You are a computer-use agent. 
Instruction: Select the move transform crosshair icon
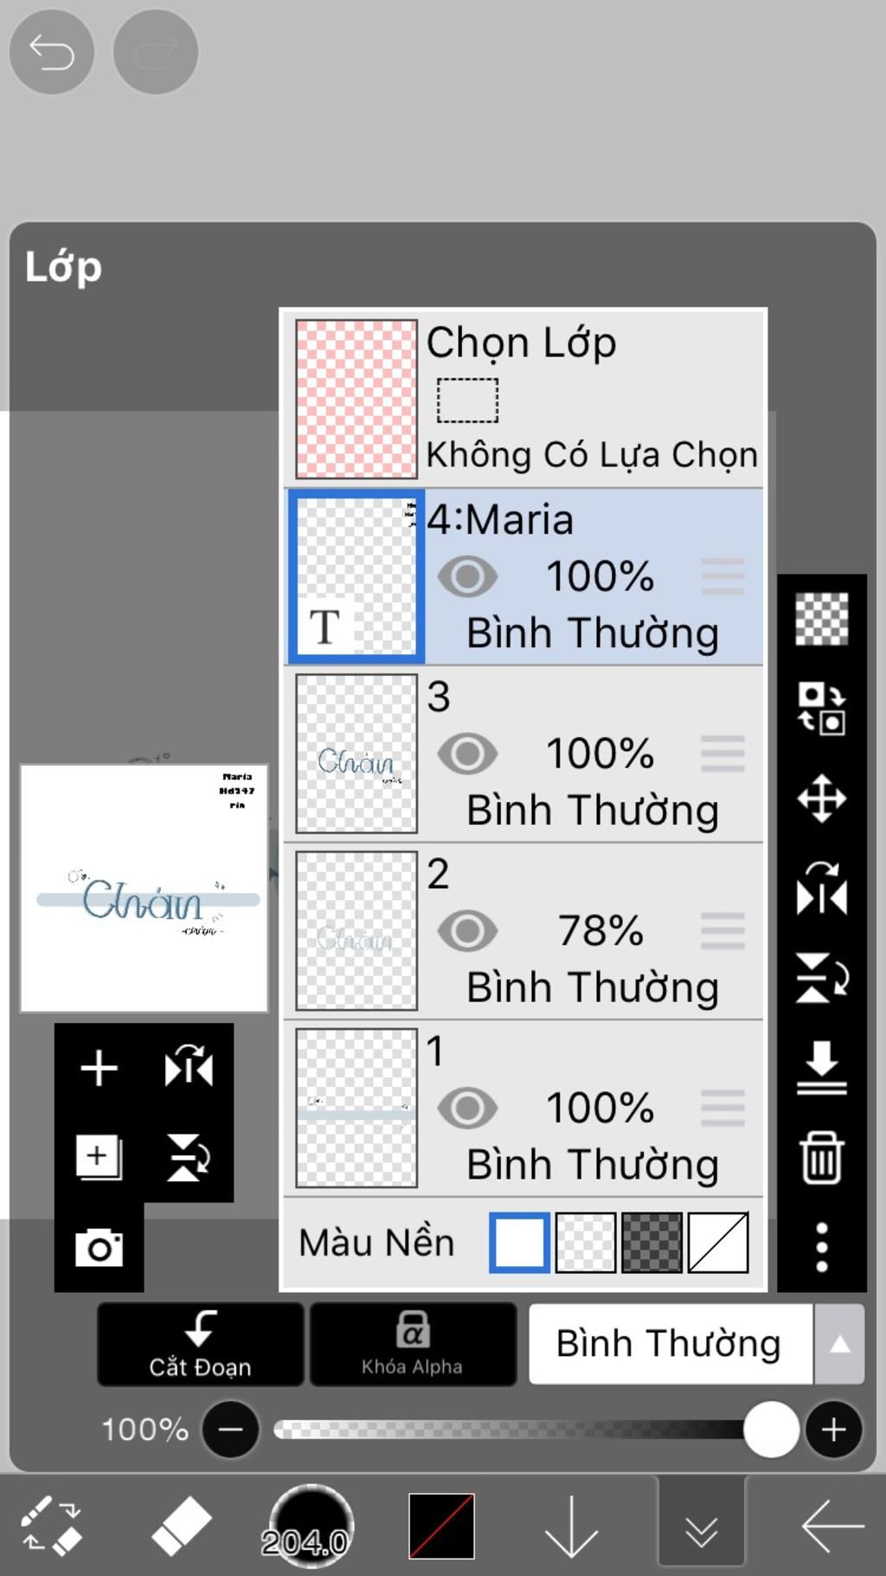click(x=821, y=798)
